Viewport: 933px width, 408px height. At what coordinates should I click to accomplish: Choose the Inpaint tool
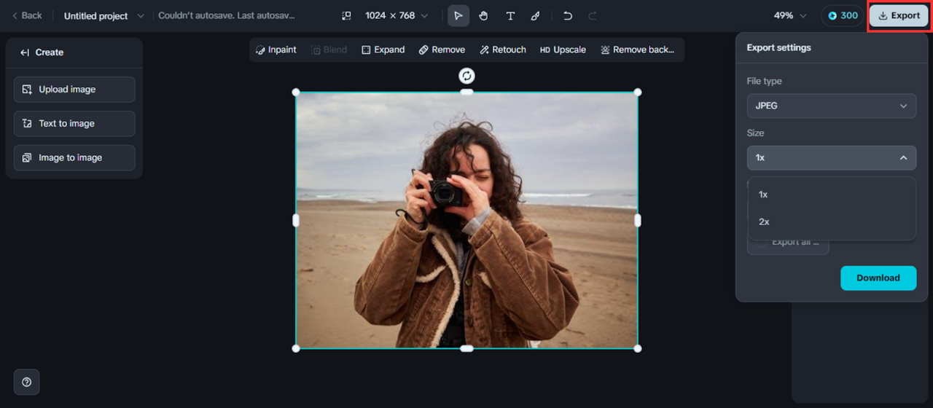click(276, 50)
